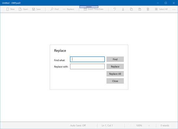The height and width of the screenshot is (129, 178).
Task: Insert Time/Date from the toolbar
Action: [93, 9]
